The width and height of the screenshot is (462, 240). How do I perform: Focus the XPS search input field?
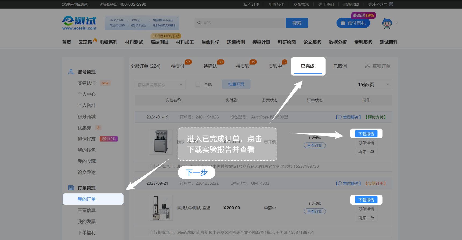pos(242,23)
